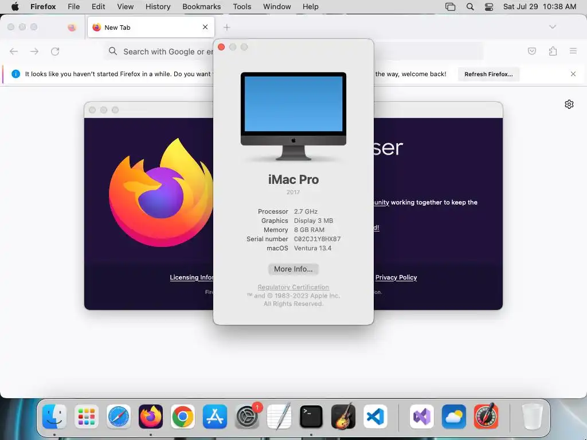This screenshot has height=440, width=587.
Task: Open the Apple menu
Action: pyautogui.click(x=15, y=6)
